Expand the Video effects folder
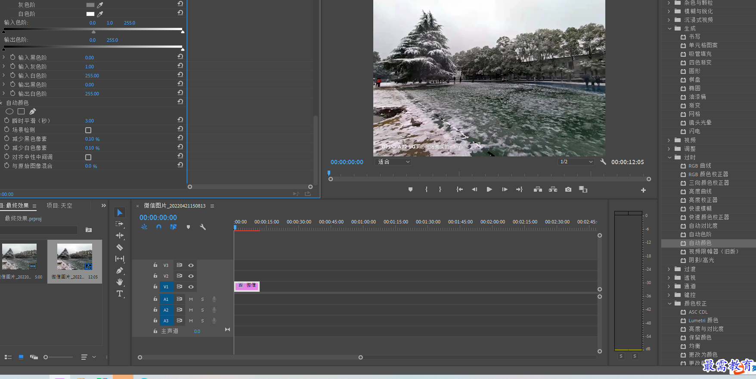 tap(669, 140)
